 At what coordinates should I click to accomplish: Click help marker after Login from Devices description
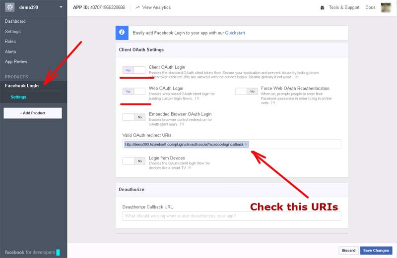pyautogui.click(x=189, y=168)
